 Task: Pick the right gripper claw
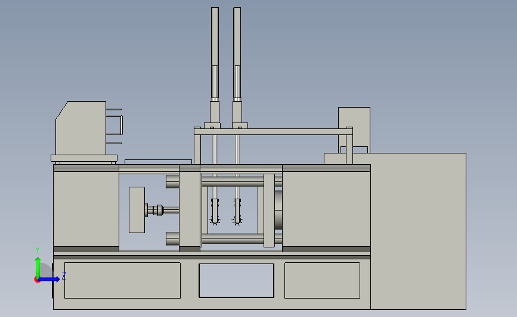pyautogui.click(x=237, y=212)
